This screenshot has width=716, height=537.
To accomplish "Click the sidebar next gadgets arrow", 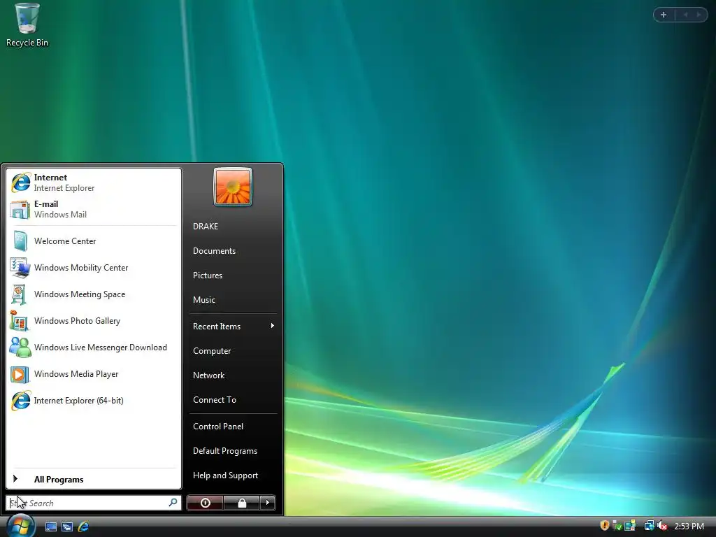I will [699, 15].
